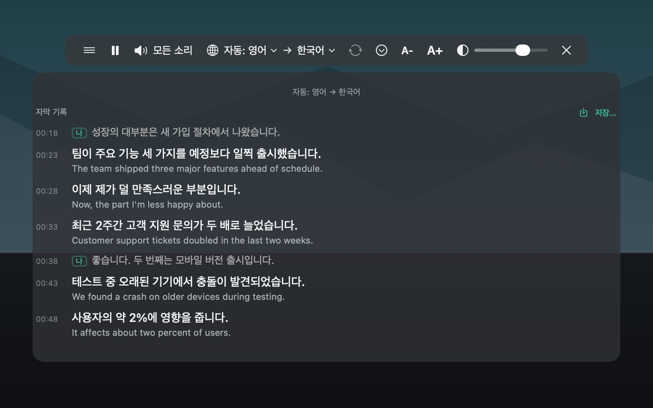
Task: Click caption 팀이 주요 기능 세 가지를 예정보다 일찍 출시했습니다.
Action: [196, 153]
